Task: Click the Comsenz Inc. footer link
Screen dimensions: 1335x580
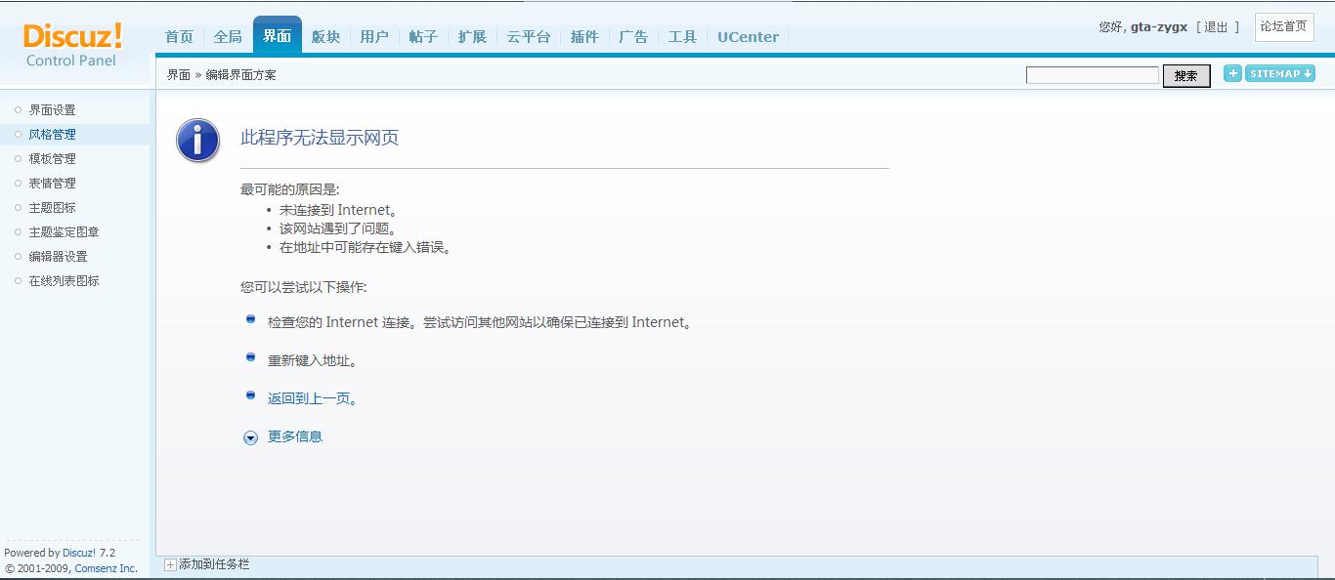Action: click(x=106, y=568)
